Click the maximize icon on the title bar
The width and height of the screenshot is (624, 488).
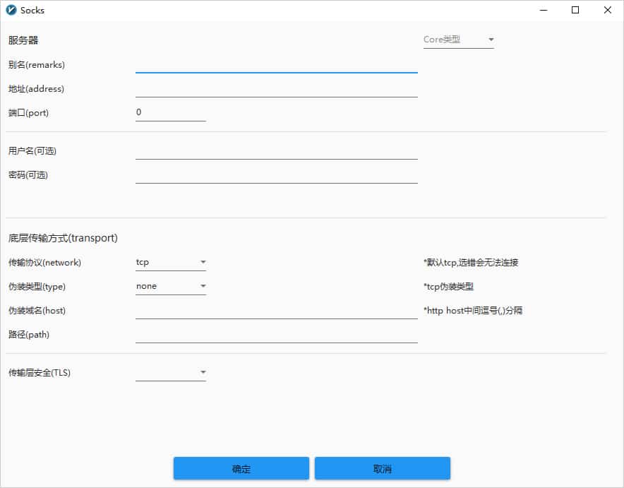coord(574,10)
